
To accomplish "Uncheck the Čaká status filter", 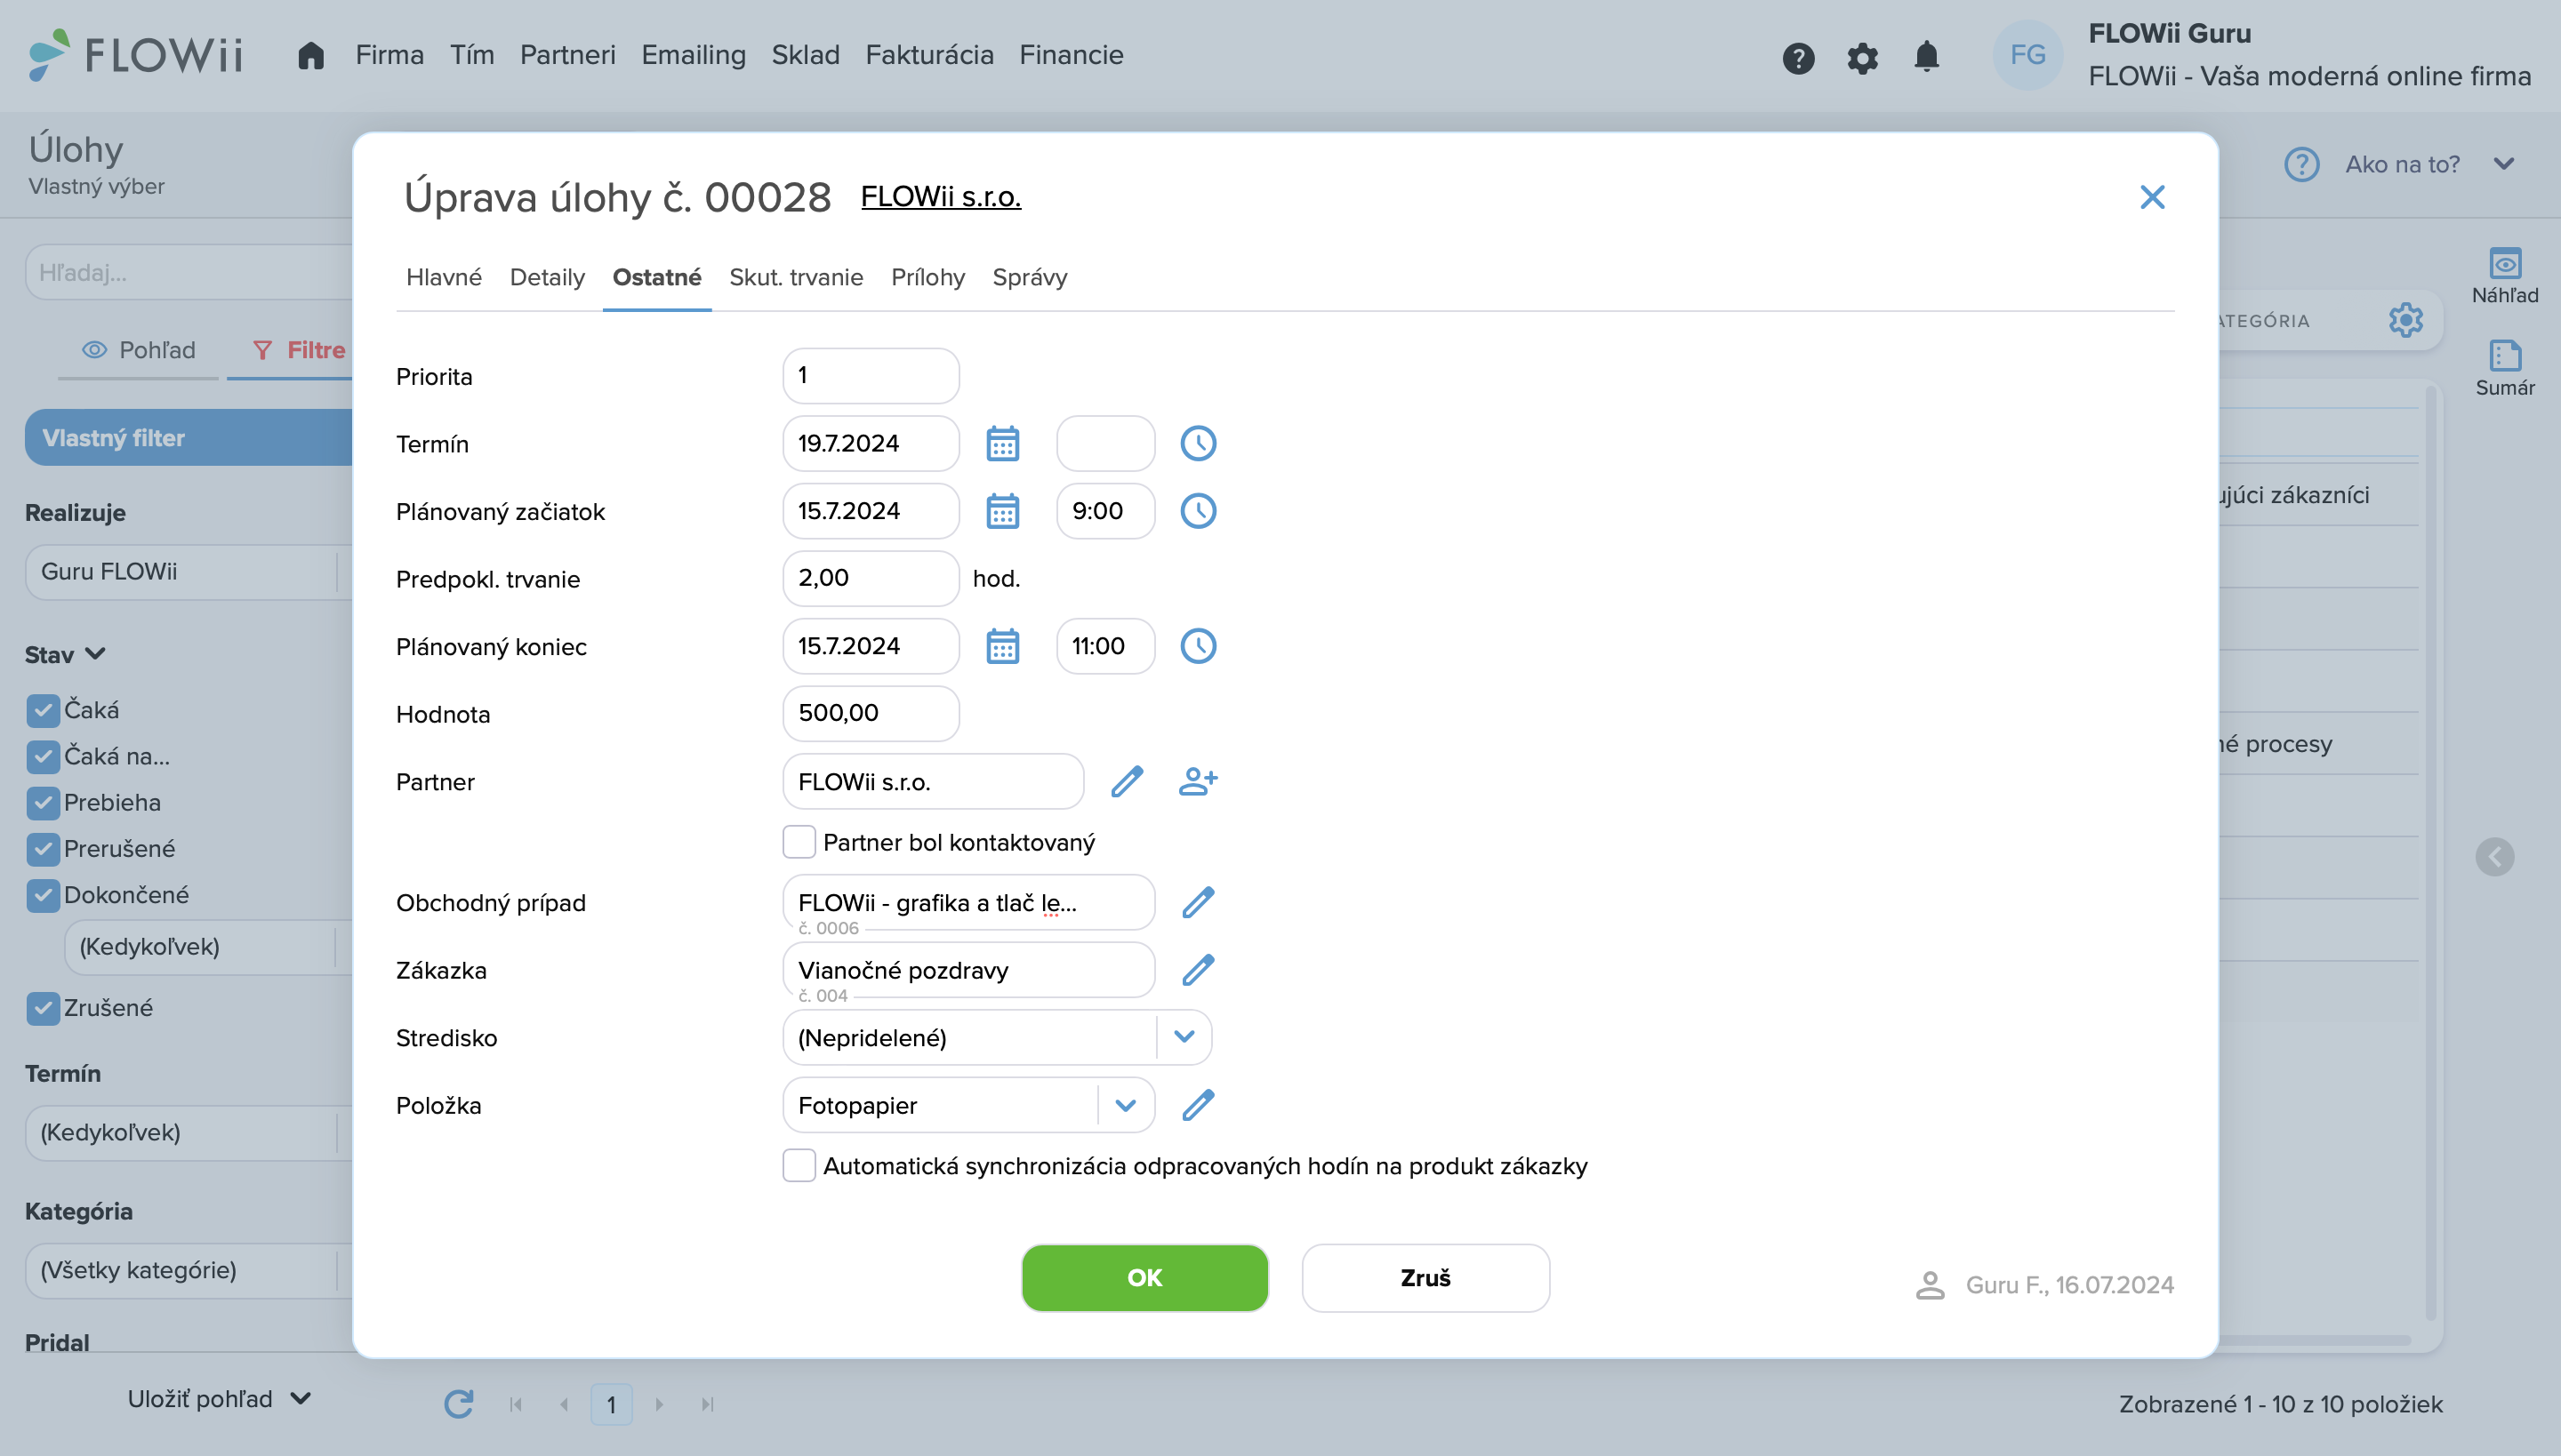I will coord(42,710).
